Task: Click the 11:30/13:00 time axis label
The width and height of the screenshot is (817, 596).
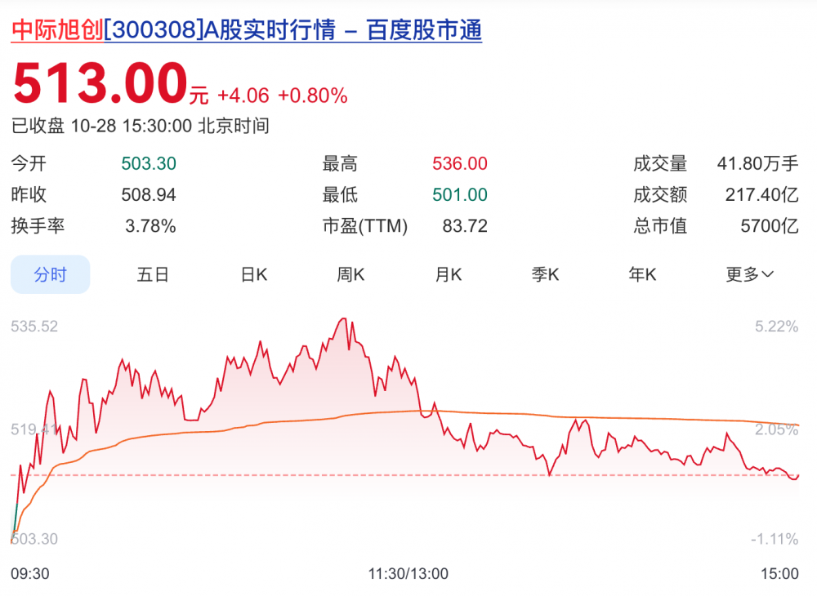Action: tap(408, 574)
